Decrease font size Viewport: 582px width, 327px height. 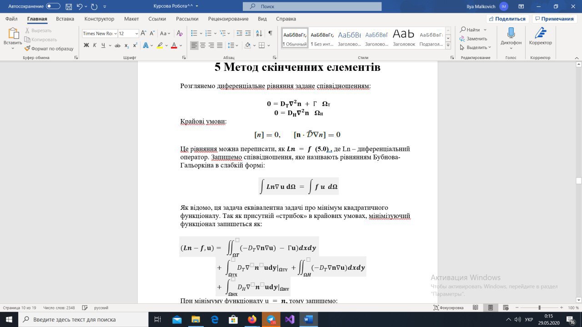click(152, 33)
